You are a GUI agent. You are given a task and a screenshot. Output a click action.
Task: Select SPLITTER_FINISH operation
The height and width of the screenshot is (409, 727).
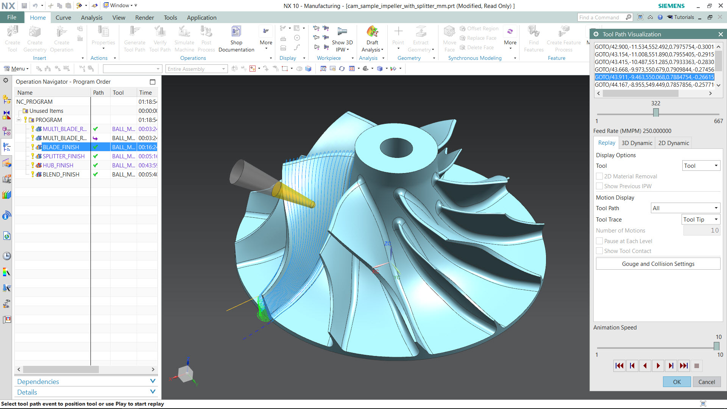tap(64, 156)
